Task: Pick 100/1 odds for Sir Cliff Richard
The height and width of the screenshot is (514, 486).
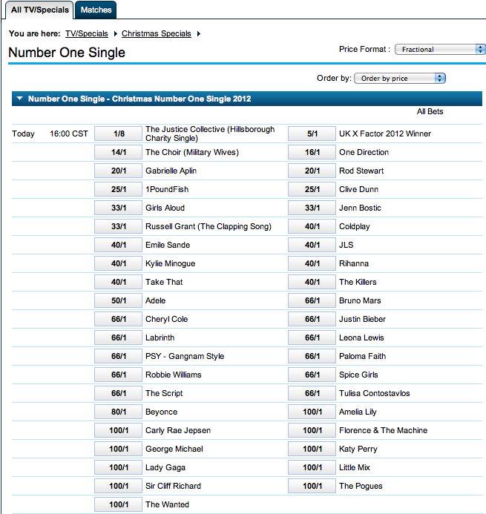Action: click(119, 486)
